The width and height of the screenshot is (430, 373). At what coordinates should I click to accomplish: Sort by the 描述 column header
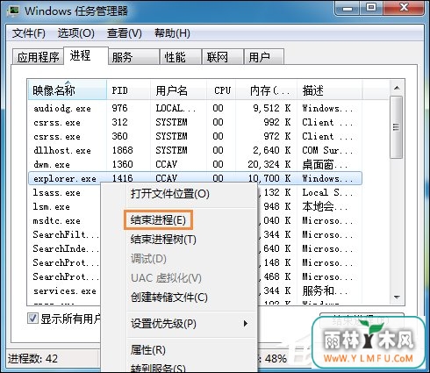point(329,90)
